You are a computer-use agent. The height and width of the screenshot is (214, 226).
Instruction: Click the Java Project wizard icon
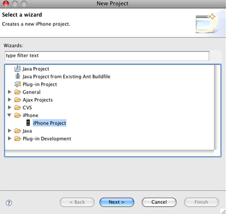click(18, 69)
